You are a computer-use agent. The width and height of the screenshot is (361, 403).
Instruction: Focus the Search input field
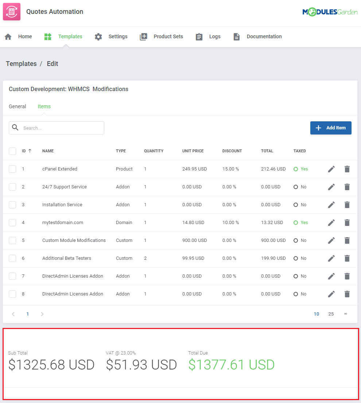[x=57, y=128]
